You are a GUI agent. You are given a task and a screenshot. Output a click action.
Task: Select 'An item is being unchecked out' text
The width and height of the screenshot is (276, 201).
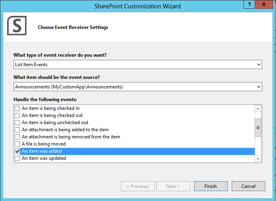click(55, 122)
